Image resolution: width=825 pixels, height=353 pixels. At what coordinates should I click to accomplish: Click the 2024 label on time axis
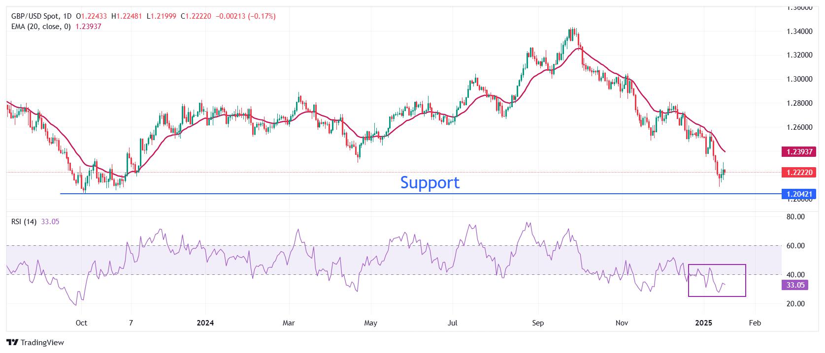205,323
